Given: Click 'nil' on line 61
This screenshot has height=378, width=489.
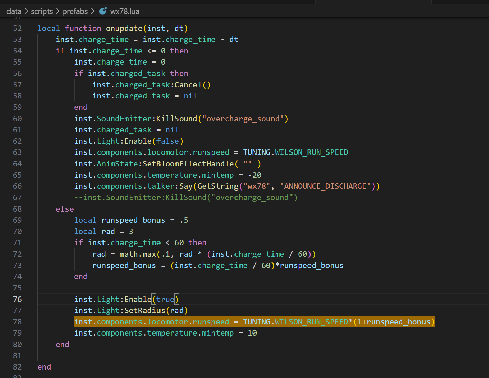Looking at the screenshot, I should coord(172,130).
